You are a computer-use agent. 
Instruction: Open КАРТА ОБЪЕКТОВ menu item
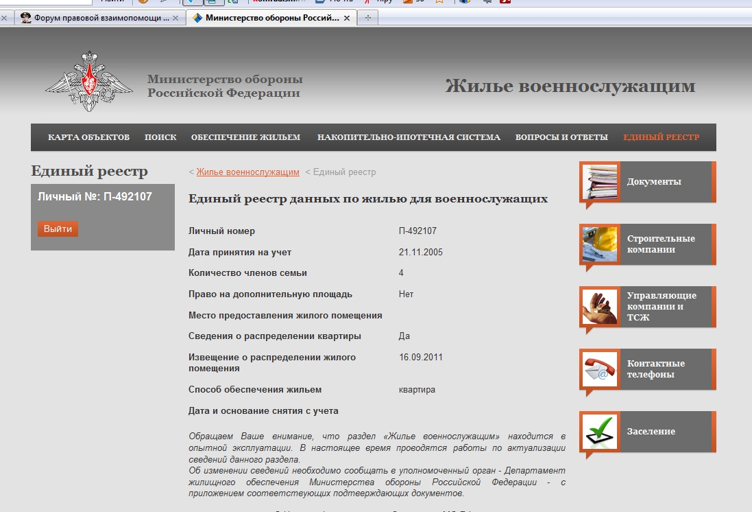[x=88, y=137]
